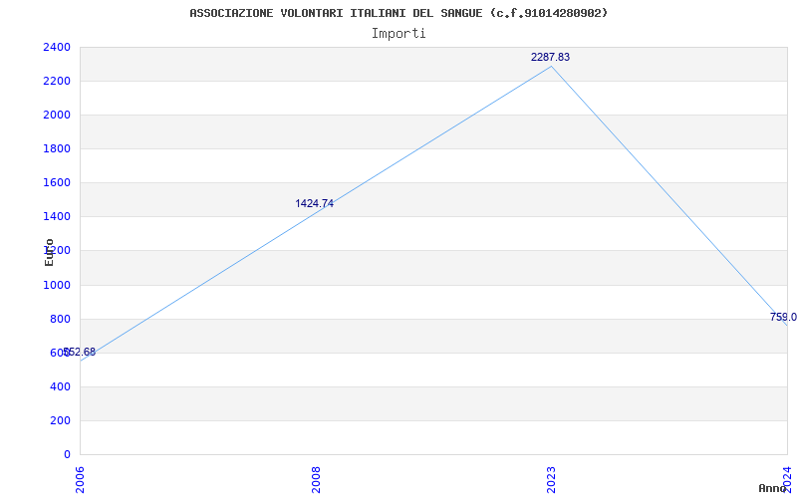This screenshot has height=498, width=797.
Task: Click the chart title ASSOCIAZIONE VOLONTARI ITALIANI DEL SANGUE
Action: [x=398, y=13]
